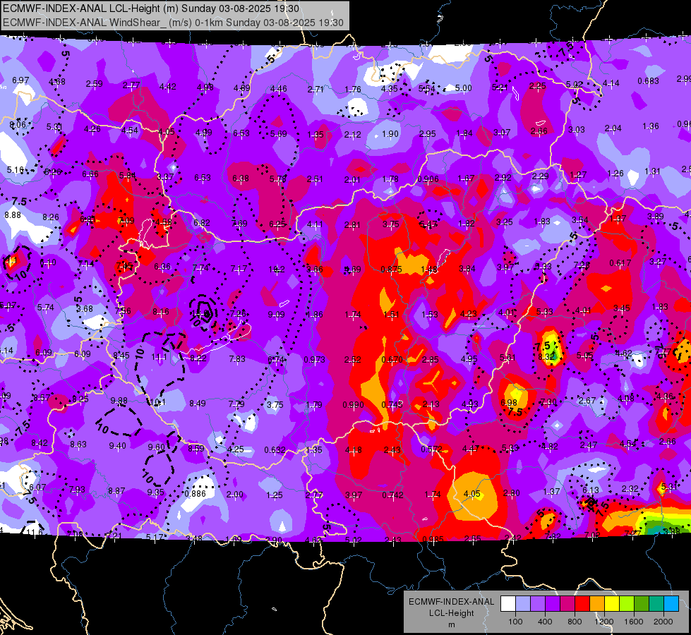Click the legend label 1200
This screenshot has width=691, height=635.
tap(603, 622)
